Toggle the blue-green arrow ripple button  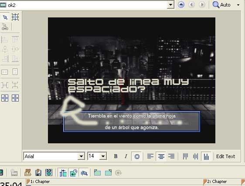pos(63,173)
